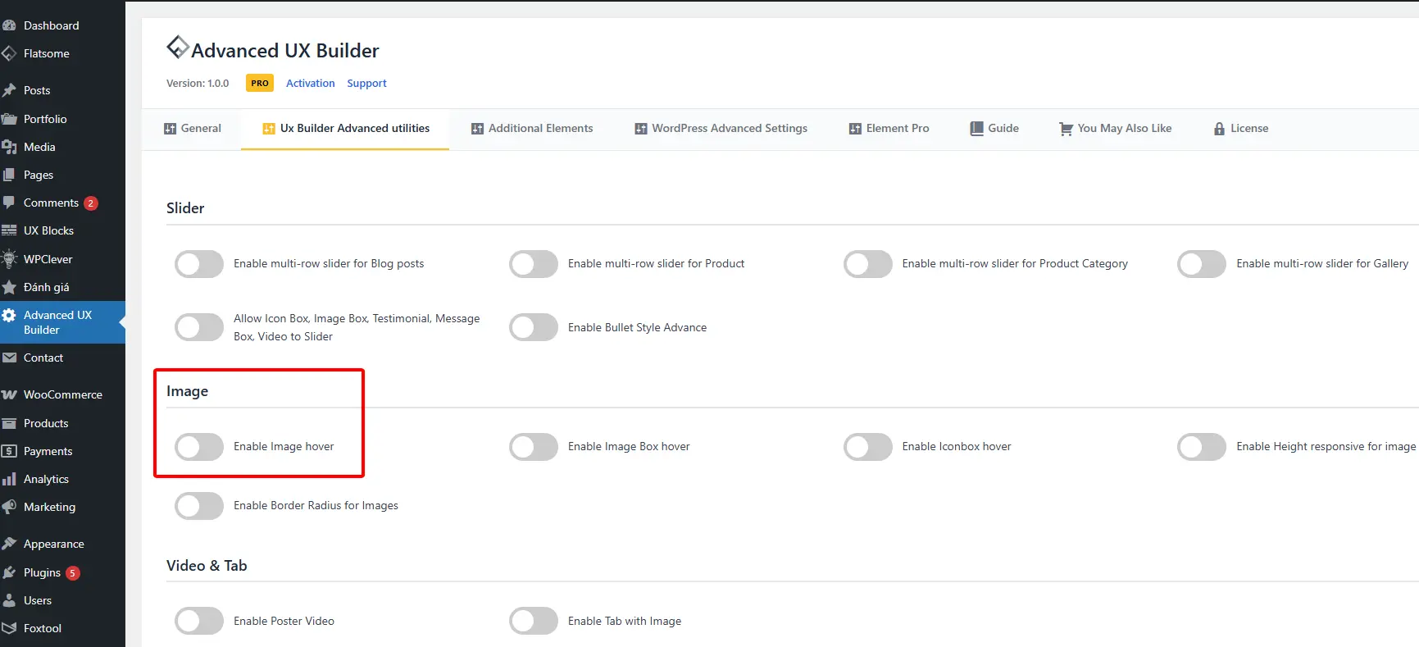Toggle Enable Tab with Image switch

[x=534, y=621]
